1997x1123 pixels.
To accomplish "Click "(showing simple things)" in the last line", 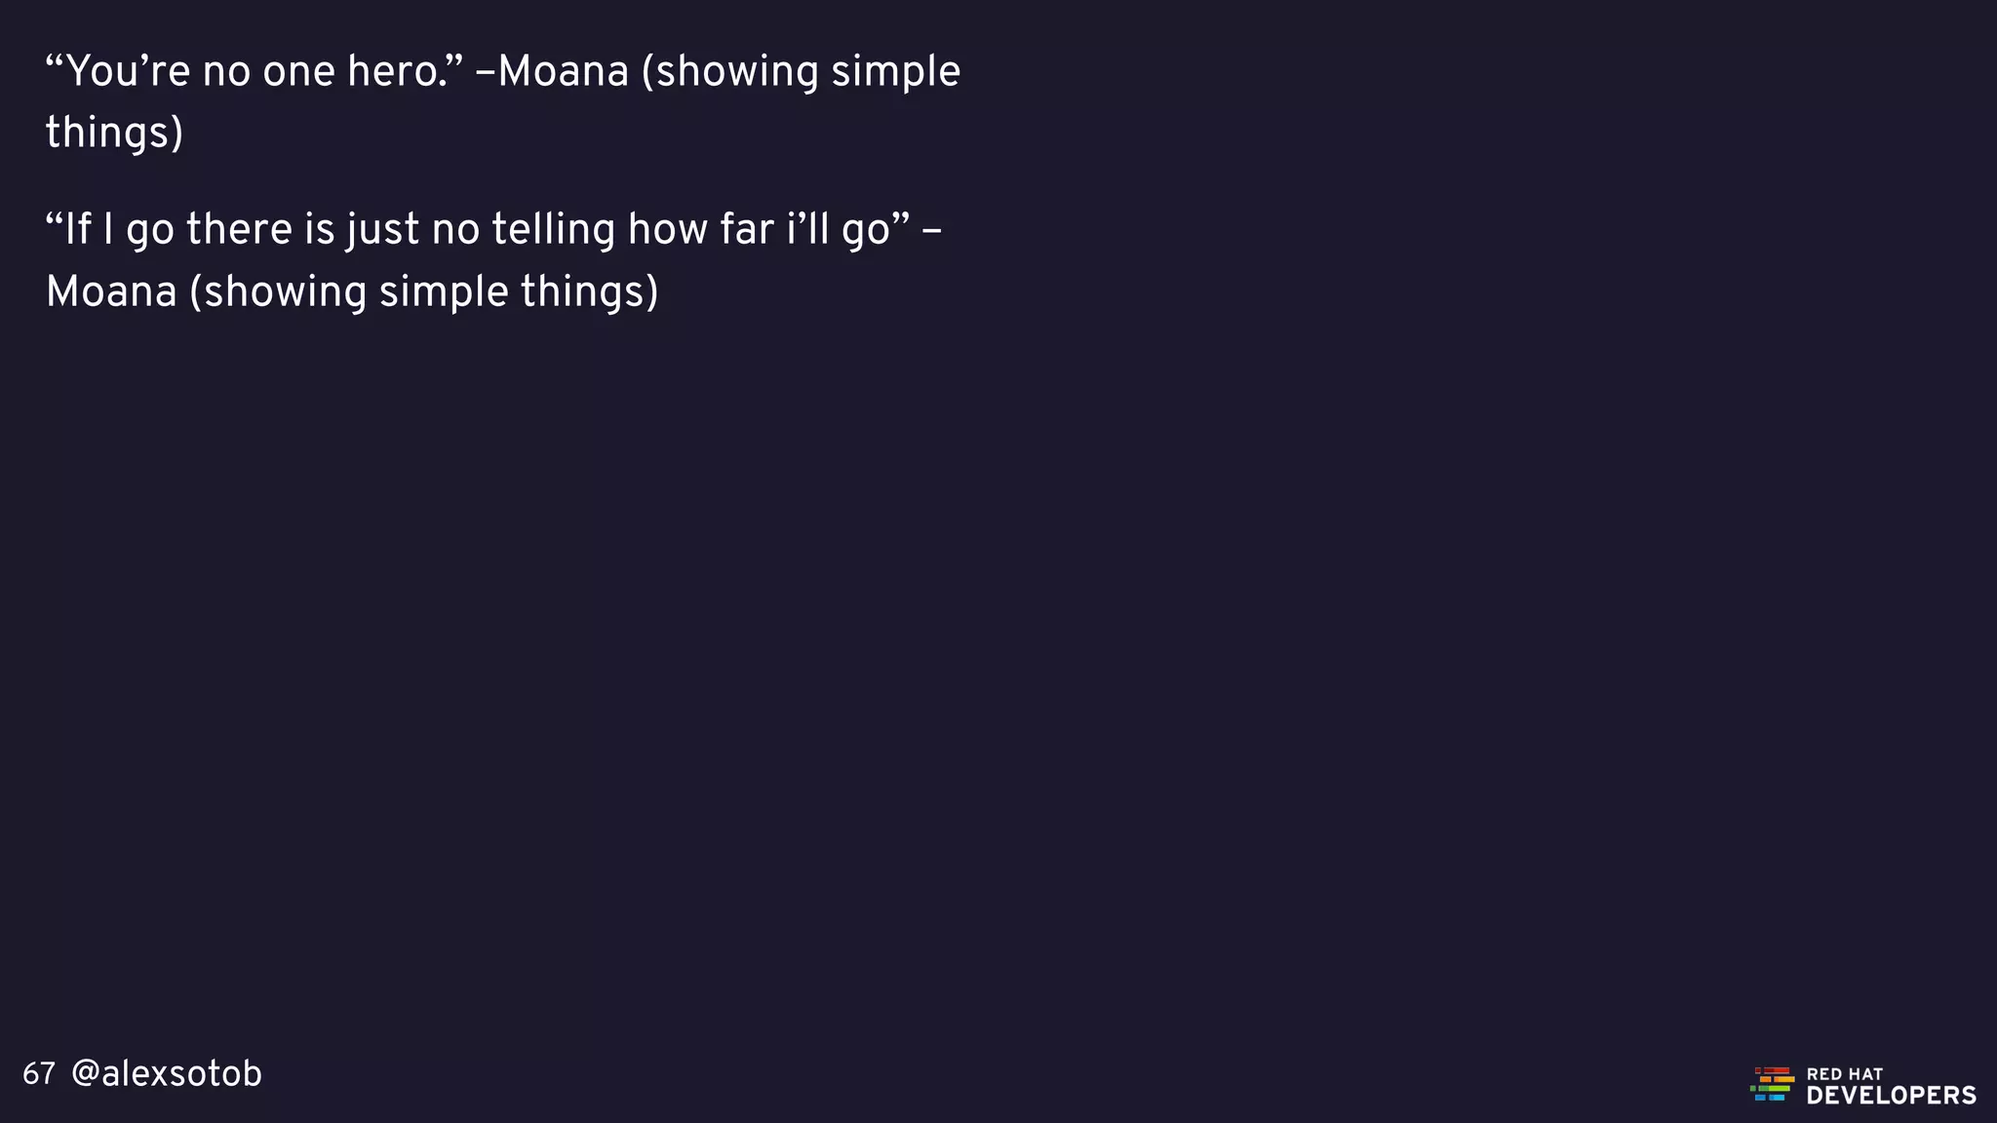I will pos(424,292).
